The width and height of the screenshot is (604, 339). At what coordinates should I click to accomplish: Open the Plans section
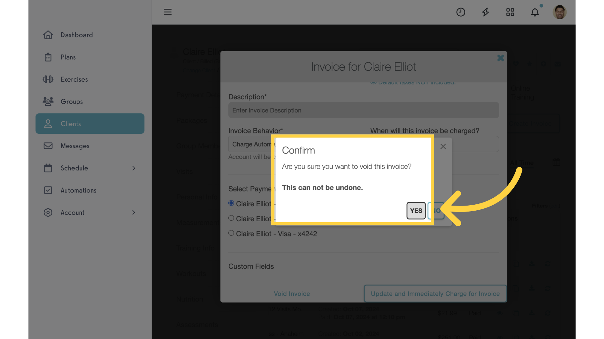coord(68,57)
